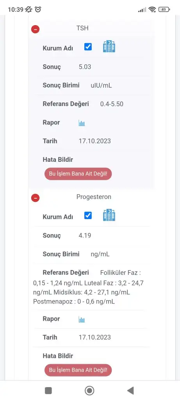Tap the Android back navigation triangle
The width and height of the screenshot is (180, 402).
point(130,391)
